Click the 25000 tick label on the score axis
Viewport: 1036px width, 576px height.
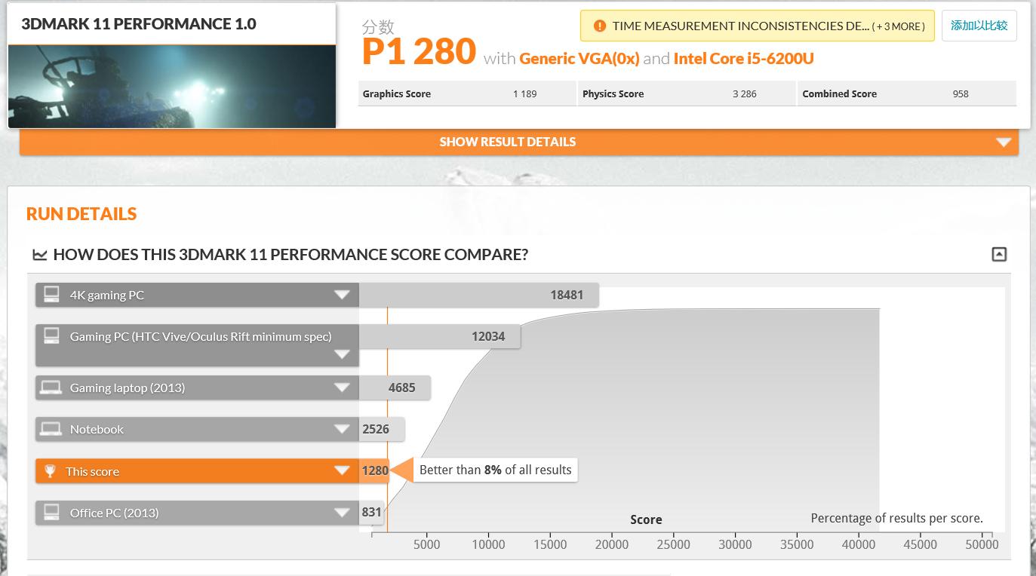673,544
